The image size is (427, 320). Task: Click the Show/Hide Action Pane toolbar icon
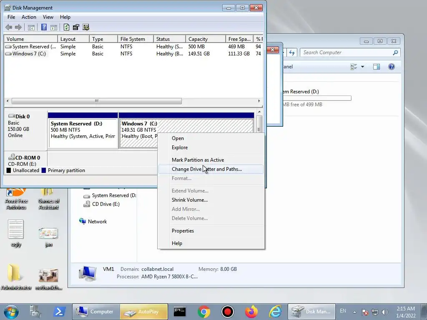click(x=54, y=27)
